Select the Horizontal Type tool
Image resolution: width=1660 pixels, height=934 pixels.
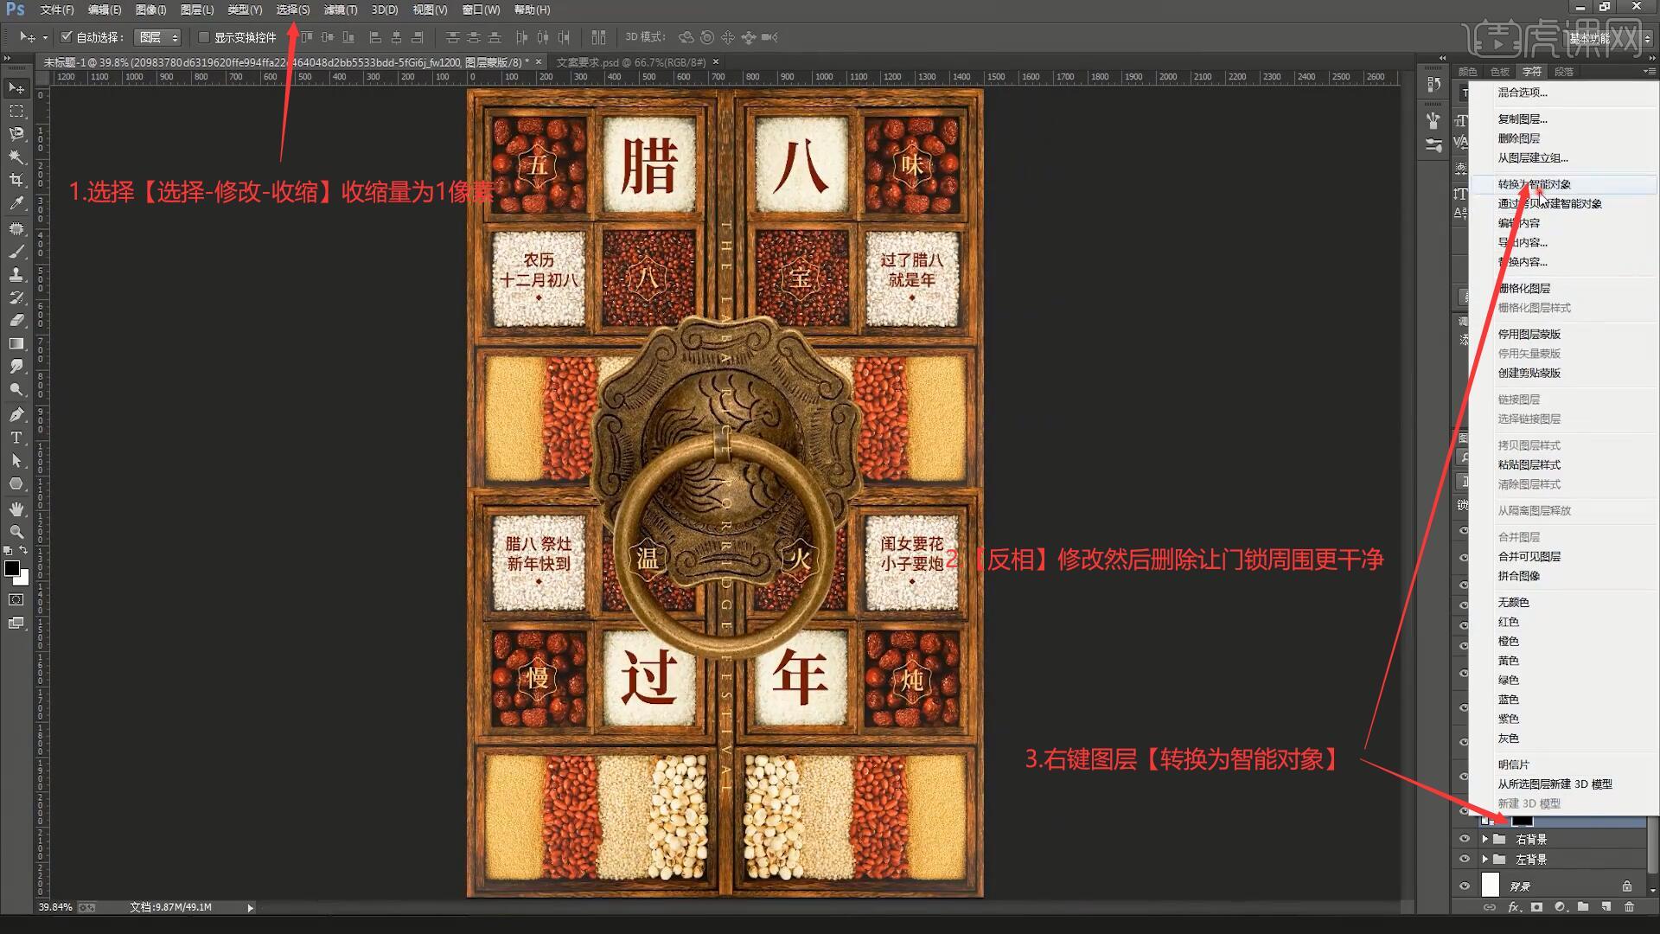tap(16, 438)
